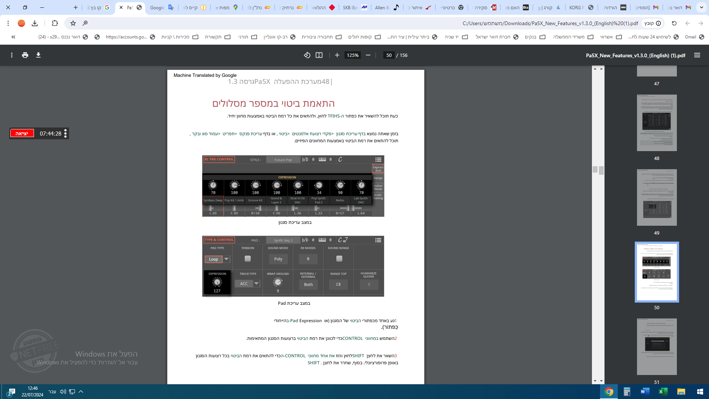The height and width of the screenshot is (399, 709).
Task: Click the קובץ site info chip
Action: [653, 23]
